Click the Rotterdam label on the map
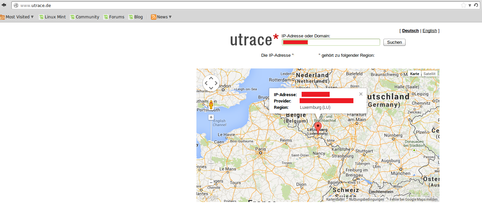 [280, 80]
